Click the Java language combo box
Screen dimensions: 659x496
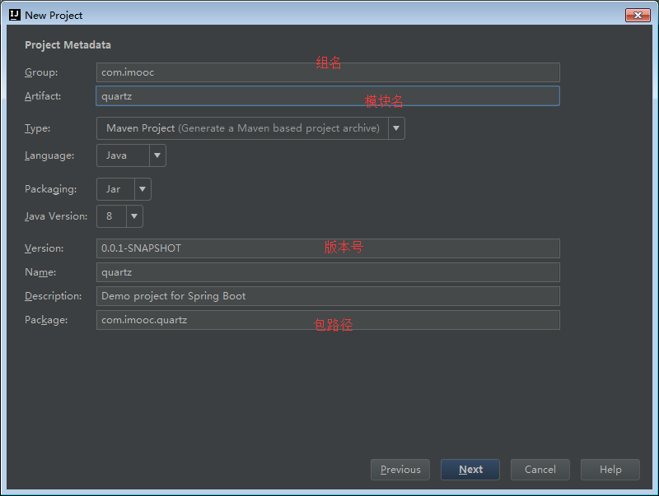pos(124,155)
